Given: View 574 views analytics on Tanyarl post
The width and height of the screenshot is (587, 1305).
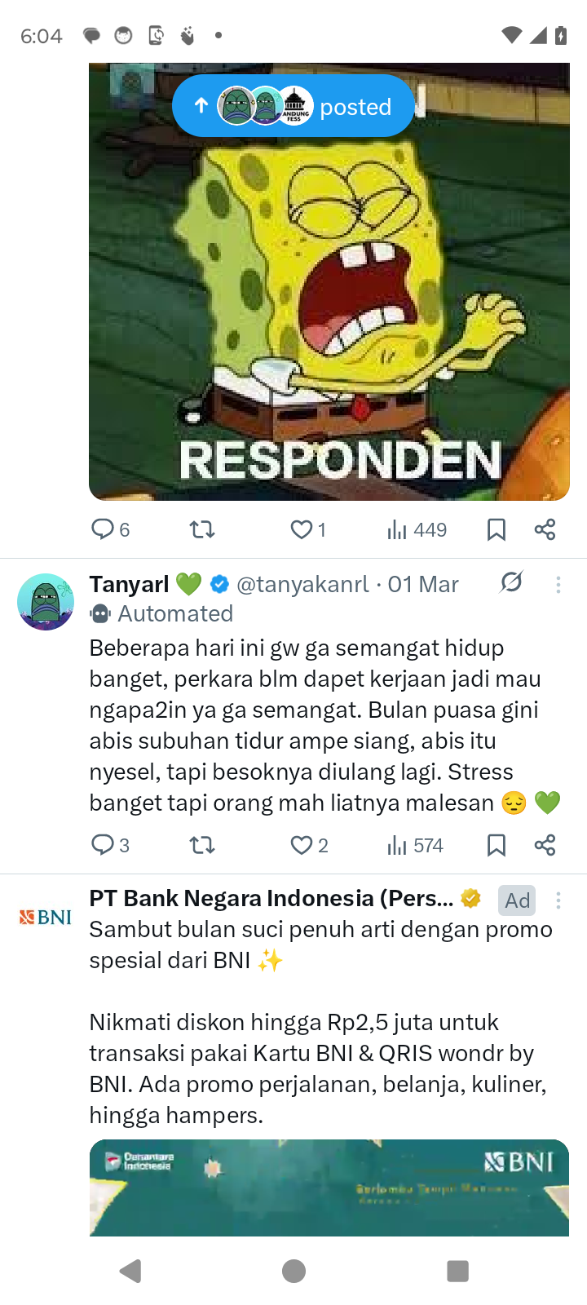Looking at the screenshot, I should pos(415,845).
